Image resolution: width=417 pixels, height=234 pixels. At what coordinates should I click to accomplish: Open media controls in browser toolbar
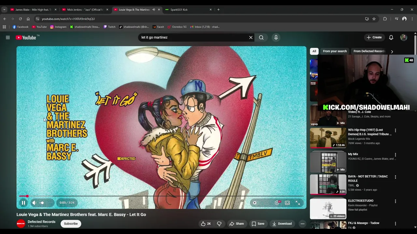tap(396, 19)
